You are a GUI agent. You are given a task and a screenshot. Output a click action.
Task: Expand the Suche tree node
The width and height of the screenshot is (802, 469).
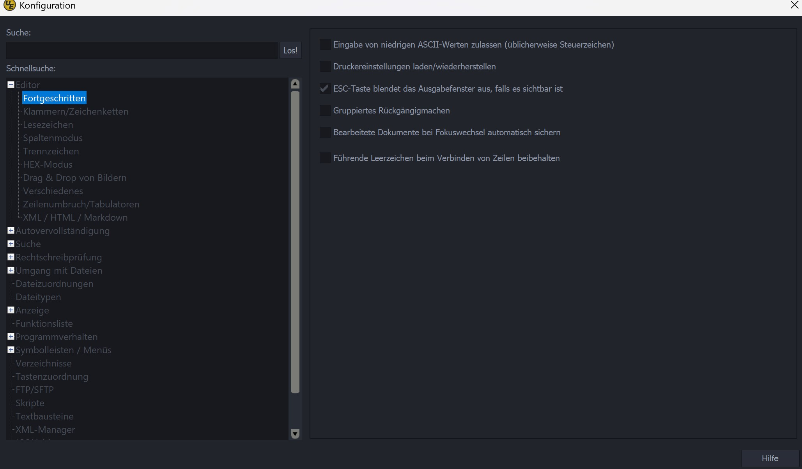coord(11,244)
